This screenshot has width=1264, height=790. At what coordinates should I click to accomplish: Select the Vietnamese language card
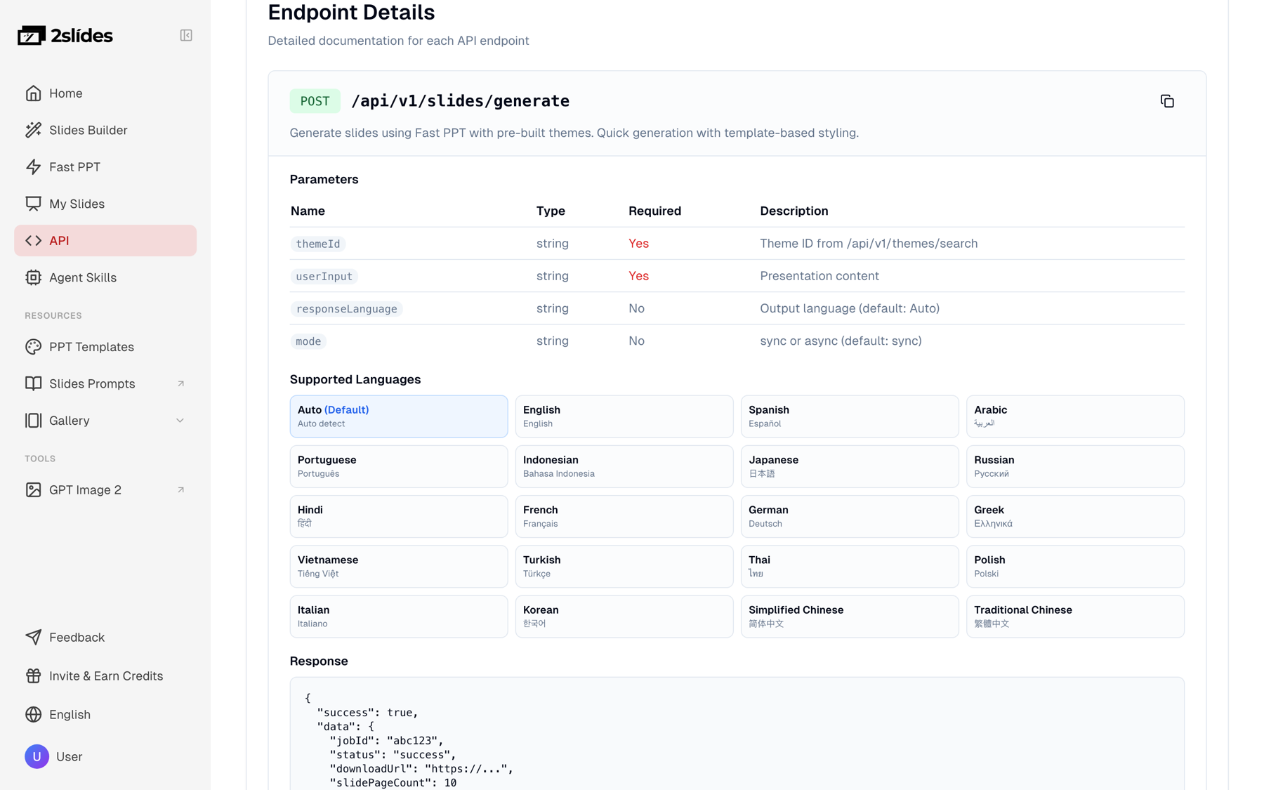[x=399, y=567]
